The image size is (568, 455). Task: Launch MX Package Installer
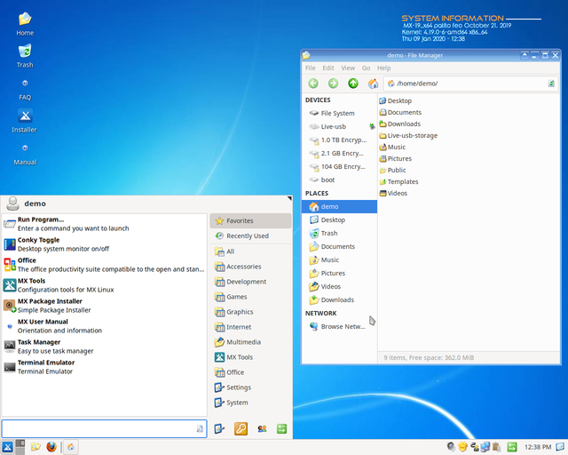pos(105,306)
